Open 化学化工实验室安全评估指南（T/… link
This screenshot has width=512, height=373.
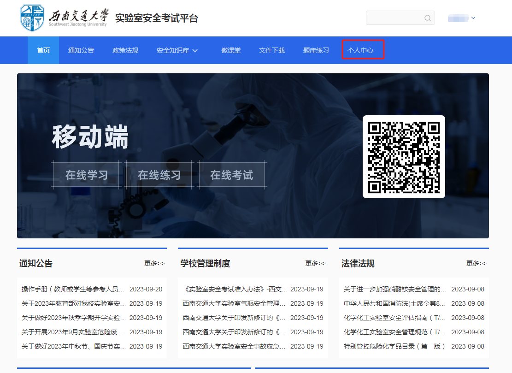[x=395, y=318]
